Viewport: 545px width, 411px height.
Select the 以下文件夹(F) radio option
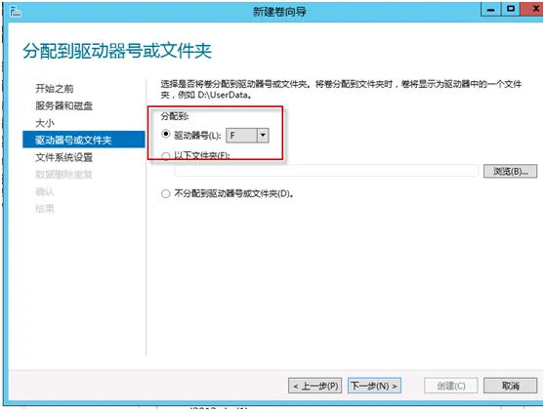[166, 156]
